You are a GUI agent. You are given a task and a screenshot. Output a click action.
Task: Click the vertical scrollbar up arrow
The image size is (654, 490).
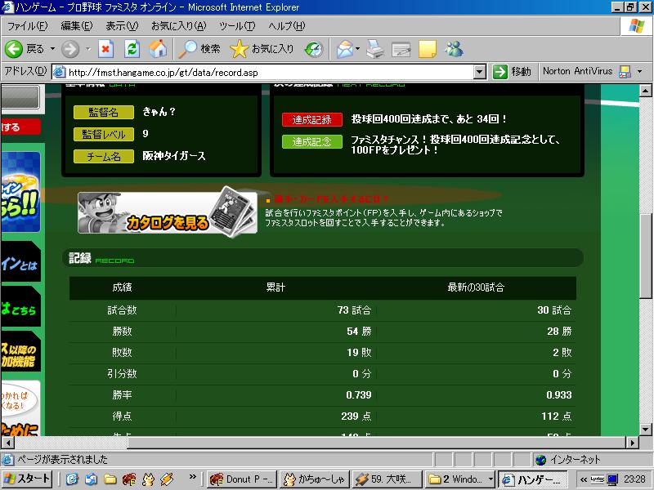pos(646,90)
